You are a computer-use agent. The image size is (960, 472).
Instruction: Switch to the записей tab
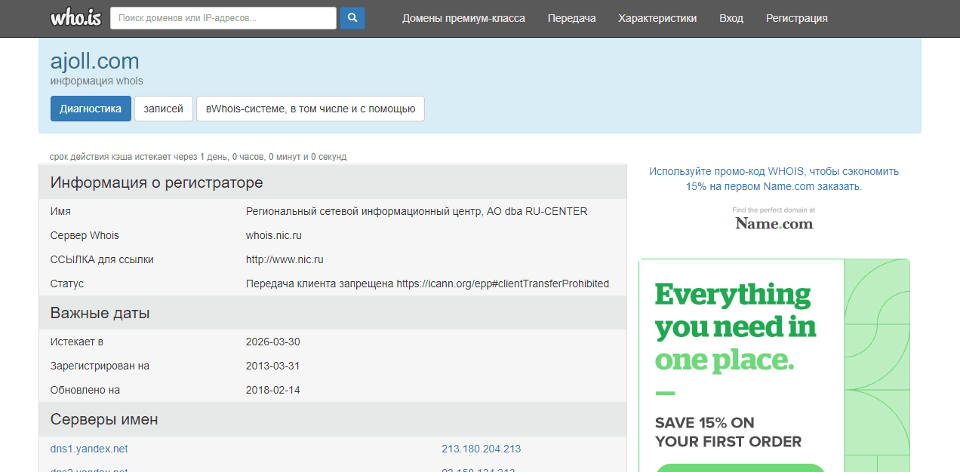[x=164, y=109]
